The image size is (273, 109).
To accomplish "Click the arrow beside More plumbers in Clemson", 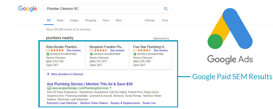I will click(48, 74).
